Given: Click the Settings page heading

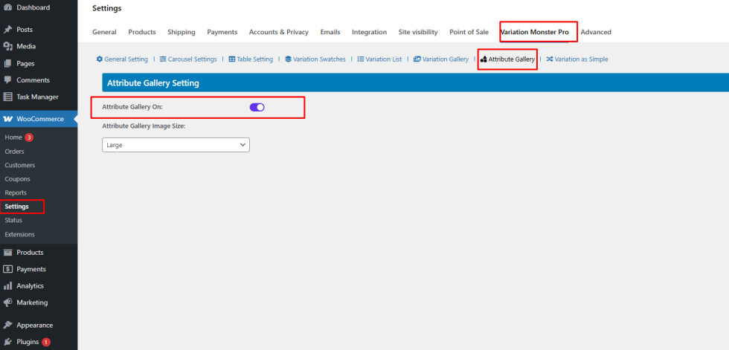Looking at the screenshot, I should 107,8.
